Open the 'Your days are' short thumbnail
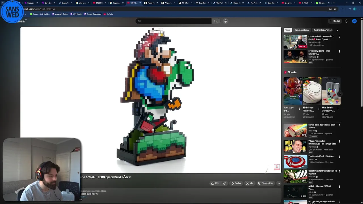The width and height of the screenshot is (363, 204). tap(292, 91)
